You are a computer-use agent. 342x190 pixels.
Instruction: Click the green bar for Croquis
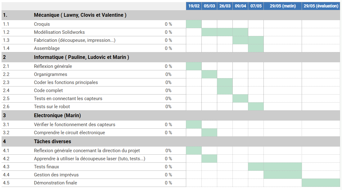pos(194,24)
